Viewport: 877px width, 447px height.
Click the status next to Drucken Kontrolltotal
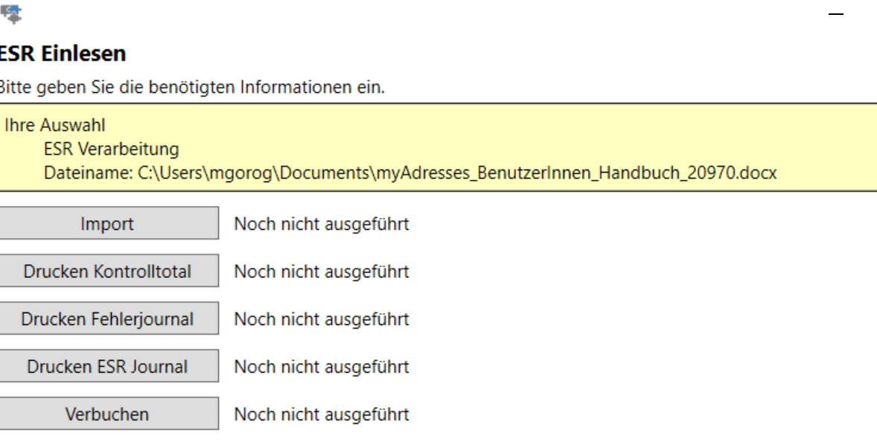pyautogui.click(x=321, y=271)
